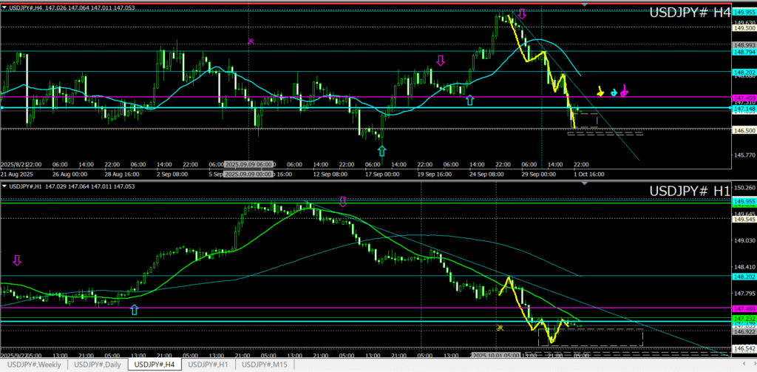Viewport: 757px width, 372px height.
Task: Click the cyan 148.202 price label on H1
Action: pyautogui.click(x=742, y=277)
